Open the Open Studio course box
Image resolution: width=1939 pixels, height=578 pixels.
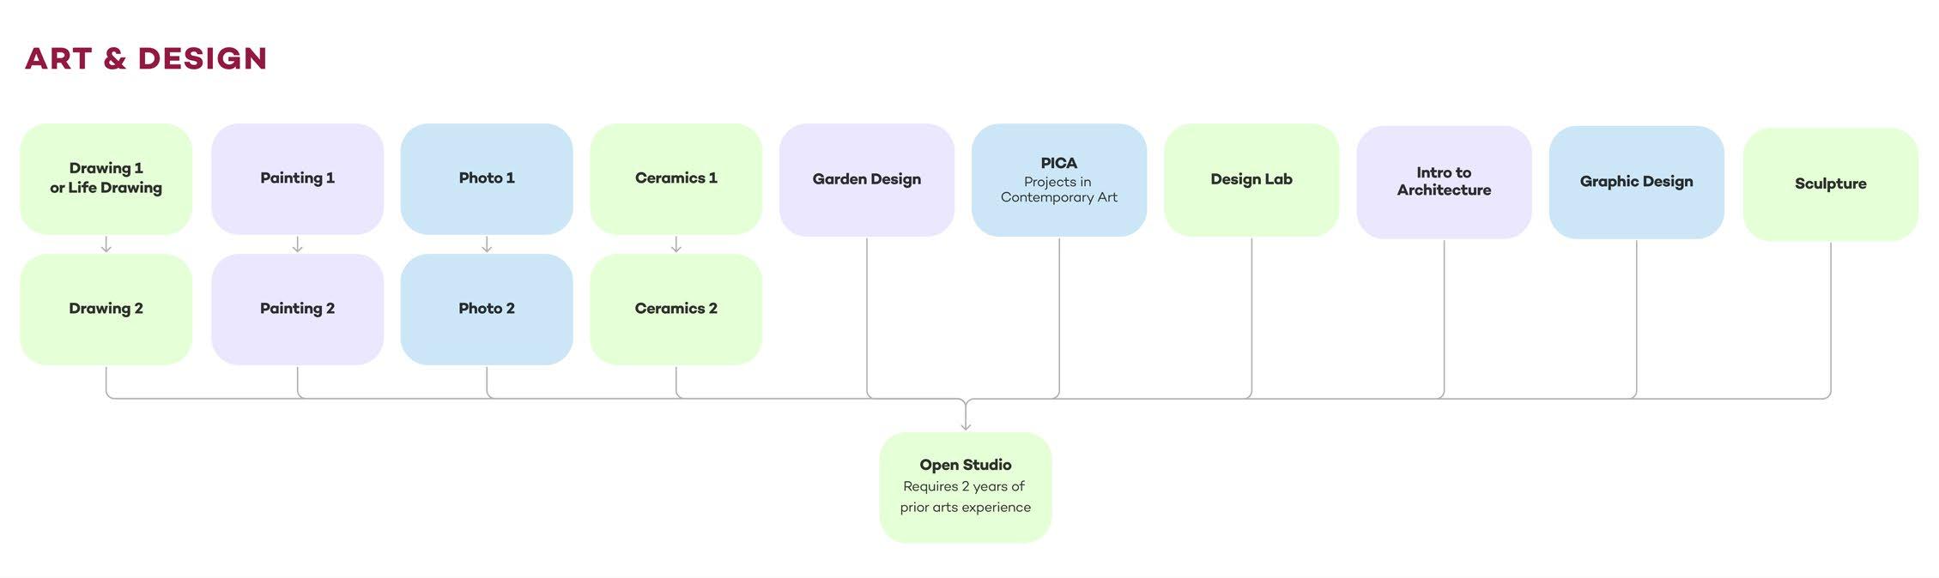(x=966, y=487)
